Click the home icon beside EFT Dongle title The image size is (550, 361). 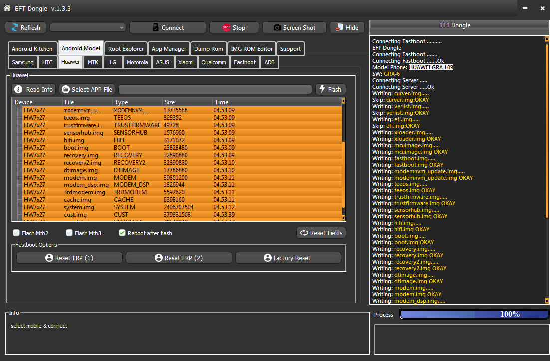pyautogui.click(x=7, y=8)
